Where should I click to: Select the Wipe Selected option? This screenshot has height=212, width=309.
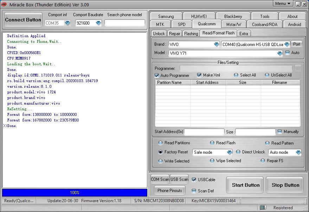pyautogui.click(x=212, y=161)
